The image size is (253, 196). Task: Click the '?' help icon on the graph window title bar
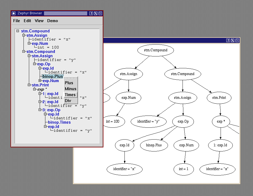point(228,40)
